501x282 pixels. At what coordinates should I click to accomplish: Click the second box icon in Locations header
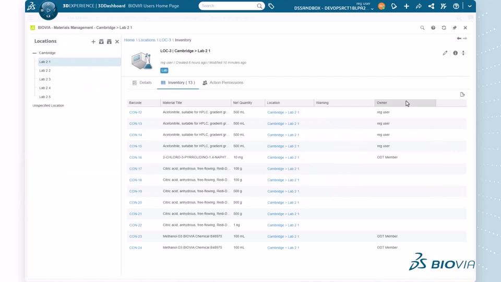(x=109, y=42)
